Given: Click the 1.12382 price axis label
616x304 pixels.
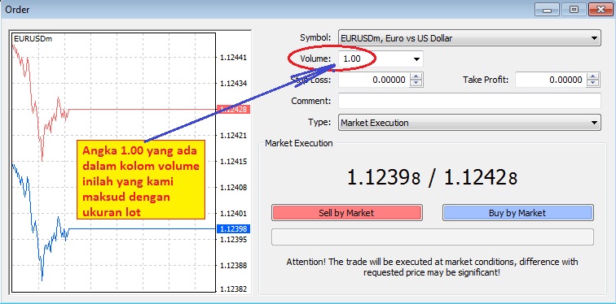Looking at the screenshot, I should (x=233, y=289).
